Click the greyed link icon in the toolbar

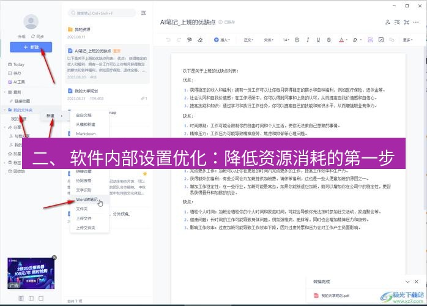(x=392, y=40)
